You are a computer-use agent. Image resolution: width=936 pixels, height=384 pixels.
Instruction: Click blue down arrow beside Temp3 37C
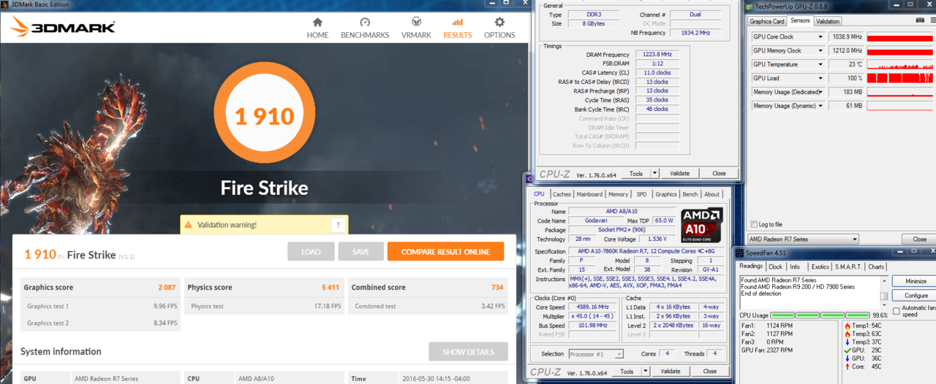pyautogui.click(x=847, y=342)
